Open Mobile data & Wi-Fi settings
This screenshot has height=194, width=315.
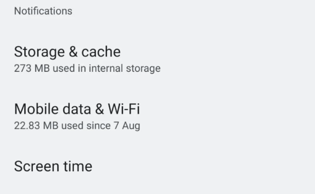click(x=77, y=109)
